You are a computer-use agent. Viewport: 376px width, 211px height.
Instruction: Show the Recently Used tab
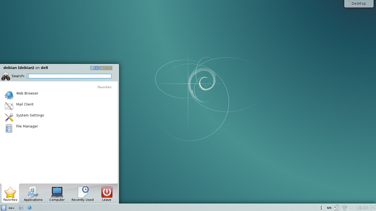pyautogui.click(x=83, y=194)
